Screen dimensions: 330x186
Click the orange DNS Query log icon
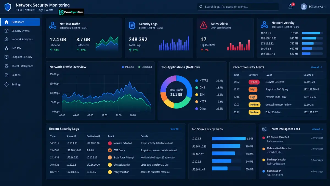[110, 150]
